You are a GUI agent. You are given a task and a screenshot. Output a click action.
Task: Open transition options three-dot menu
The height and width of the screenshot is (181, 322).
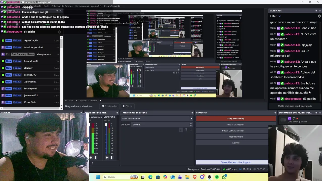tap(191, 130)
